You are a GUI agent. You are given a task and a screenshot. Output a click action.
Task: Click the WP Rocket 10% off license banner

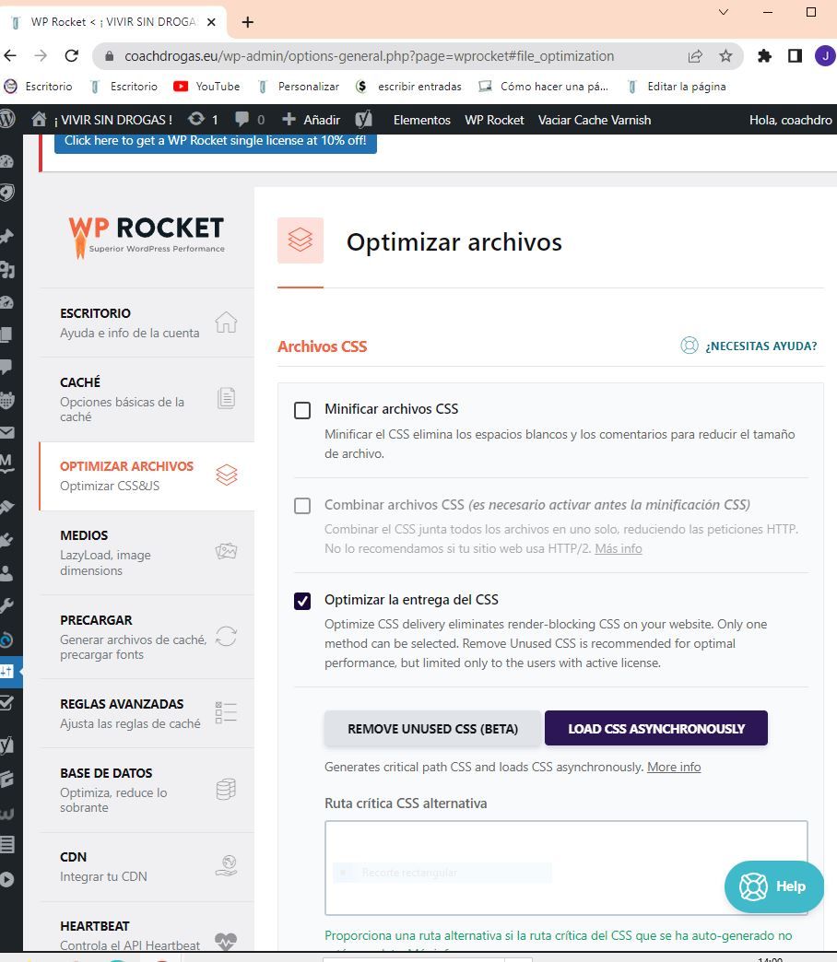point(216,141)
